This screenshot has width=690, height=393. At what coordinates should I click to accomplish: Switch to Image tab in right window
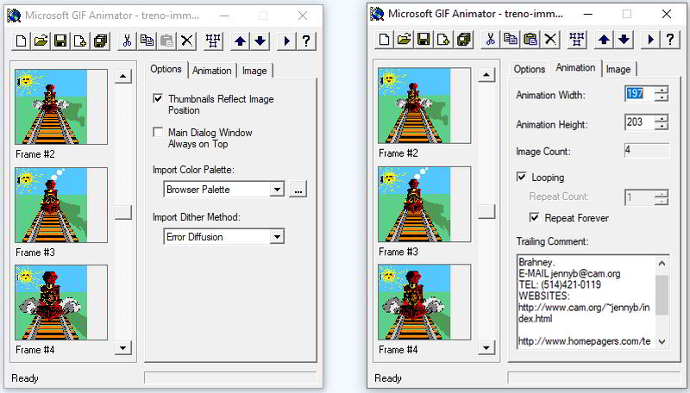click(x=618, y=70)
